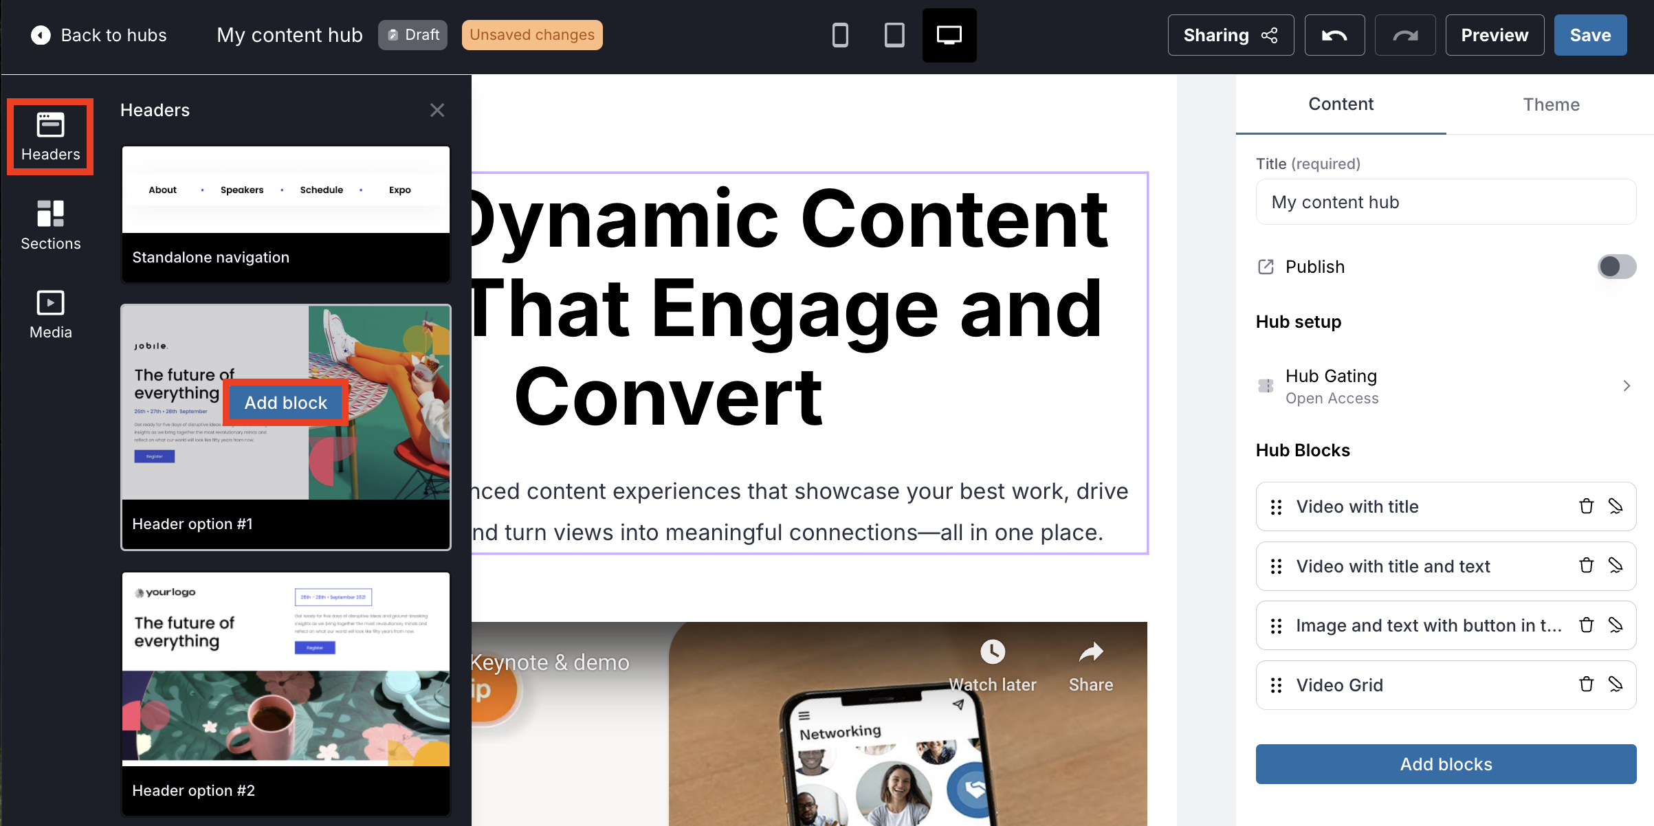Image resolution: width=1654 pixels, height=826 pixels.
Task: Close the Headers panel with X
Action: pyautogui.click(x=437, y=110)
